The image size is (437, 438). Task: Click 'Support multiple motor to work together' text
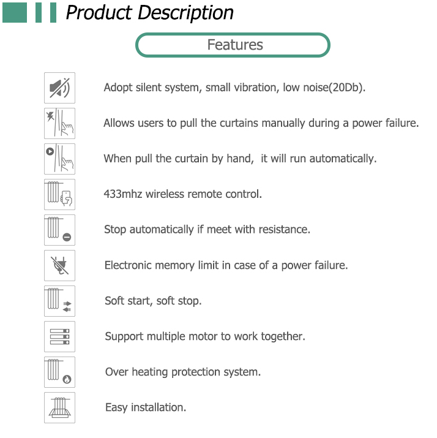205,336
